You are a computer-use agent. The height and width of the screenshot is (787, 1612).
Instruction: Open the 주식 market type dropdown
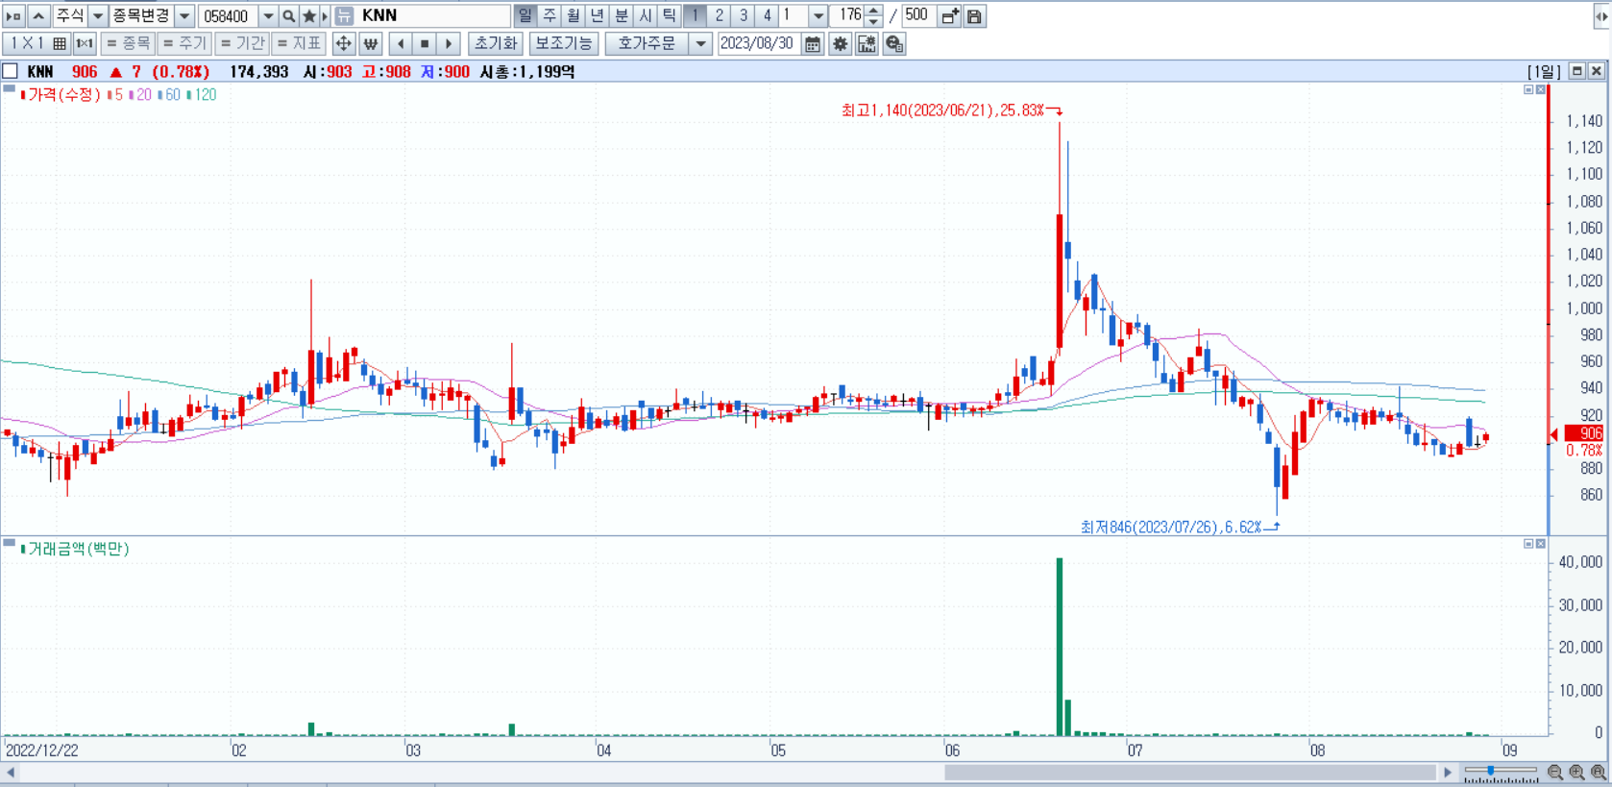[x=97, y=16]
